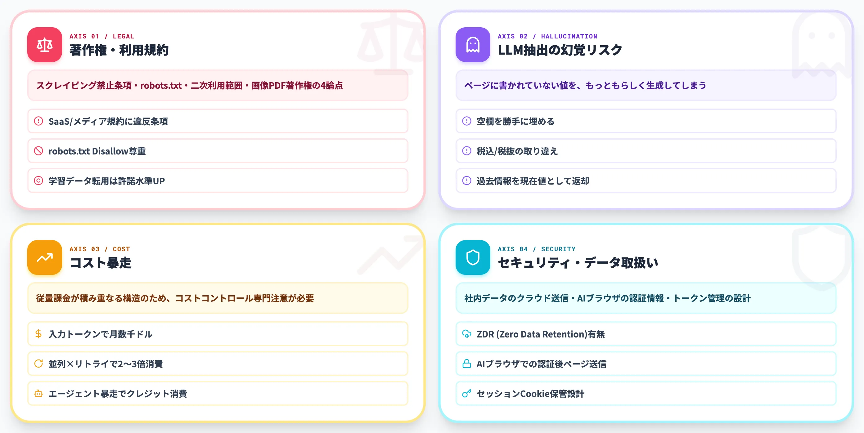
Task: Click the heading LLM抽出の幻覚リスク
Action: coord(560,50)
